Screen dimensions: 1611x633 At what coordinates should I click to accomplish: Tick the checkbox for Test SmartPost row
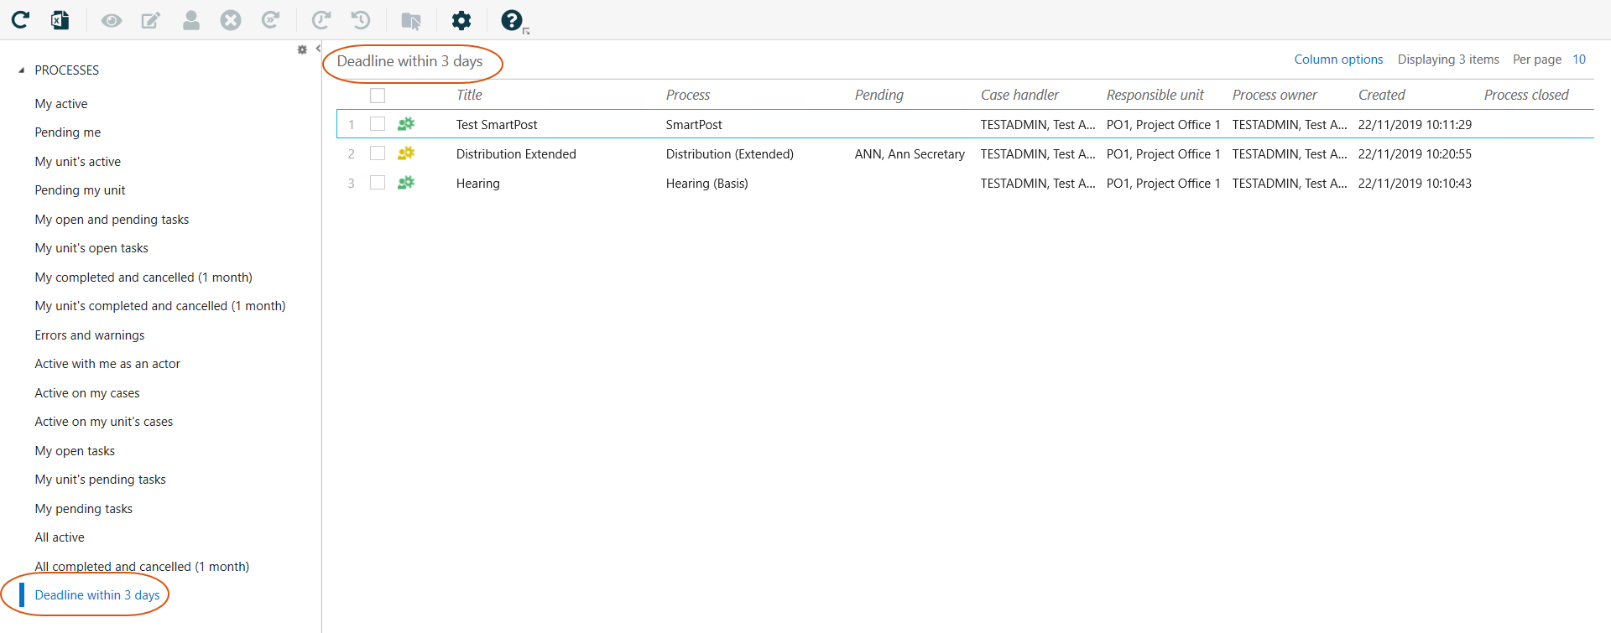point(378,124)
